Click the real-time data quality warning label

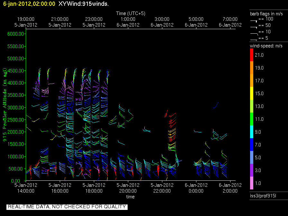coord(67,207)
